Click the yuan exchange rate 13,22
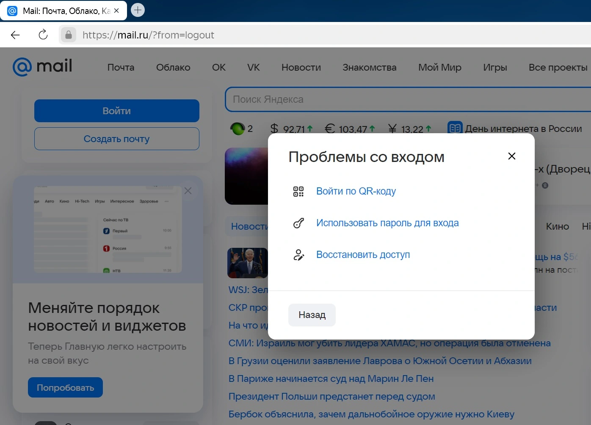591x425 pixels. click(x=409, y=129)
